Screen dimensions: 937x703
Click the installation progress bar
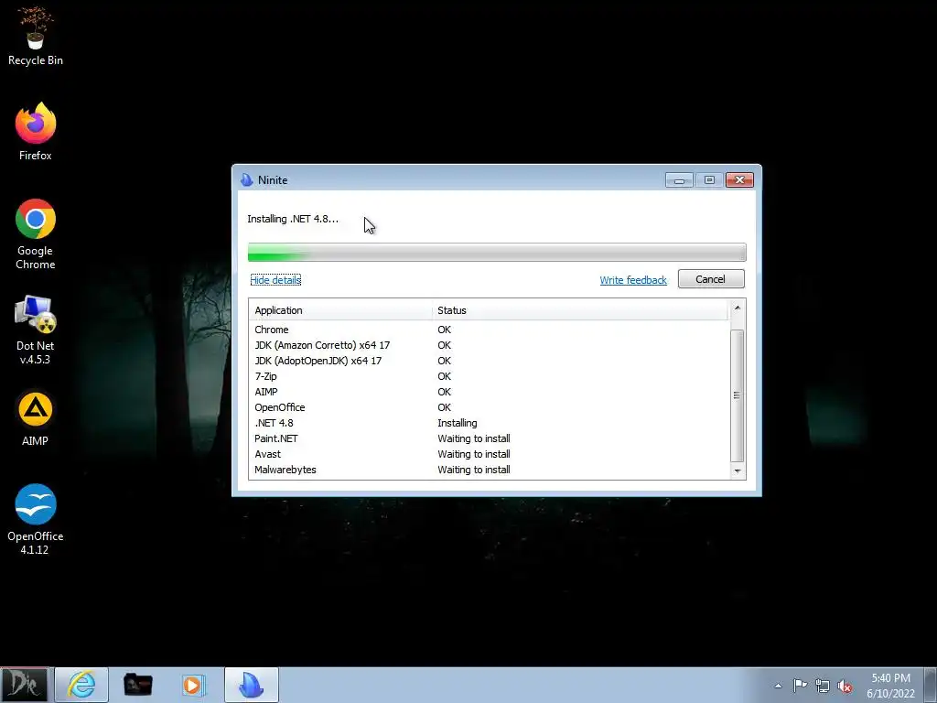(x=497, y=253)
